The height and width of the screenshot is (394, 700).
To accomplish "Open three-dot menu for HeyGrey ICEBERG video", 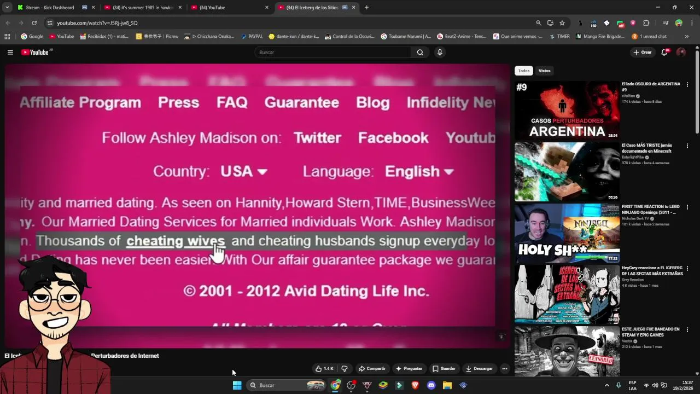I will (687, 269).
